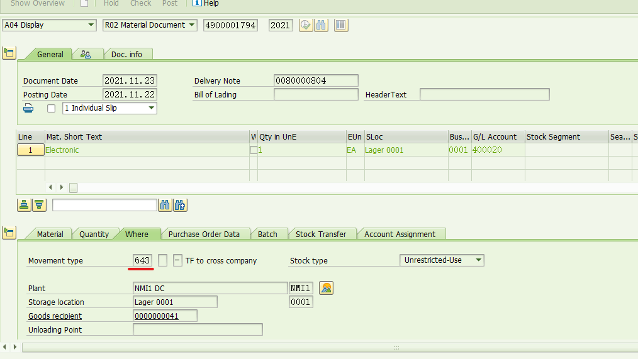Click the small box next to movement type 643

point(162,260)
